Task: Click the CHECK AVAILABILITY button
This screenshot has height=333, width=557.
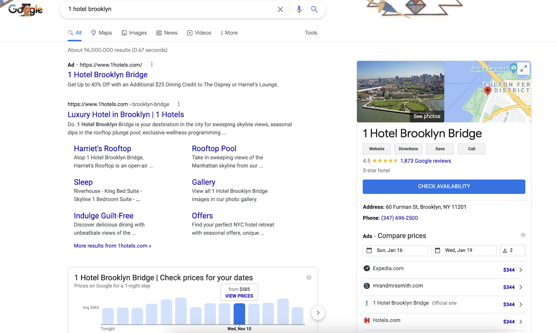Action: click(x=444, y=187)
